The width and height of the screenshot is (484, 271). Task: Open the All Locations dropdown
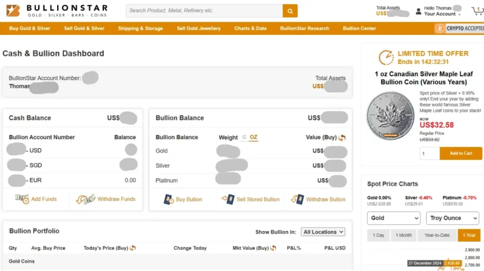324,232
